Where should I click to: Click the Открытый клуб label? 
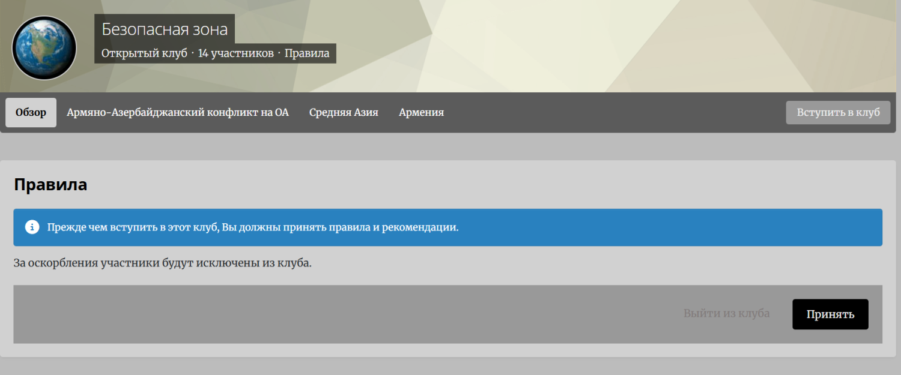(x=144, y=53)
